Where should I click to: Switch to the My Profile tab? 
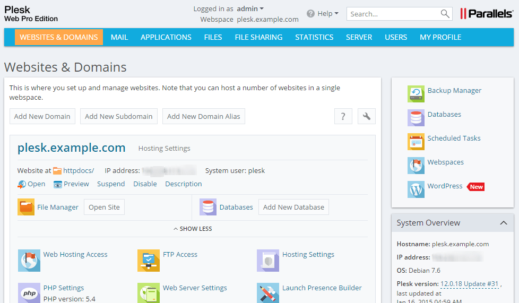(440, 37)
